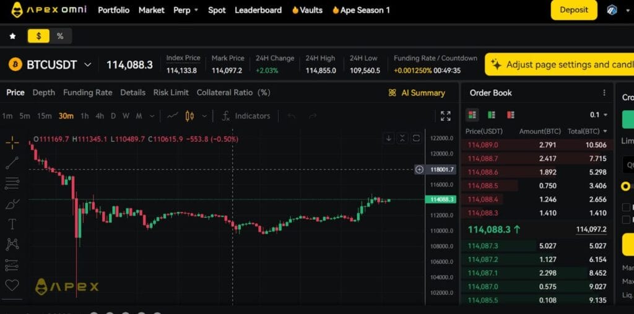This screenshot has height=314, width=634.
Task: Show asks-only order book view
Action: [x=511, y=115]
